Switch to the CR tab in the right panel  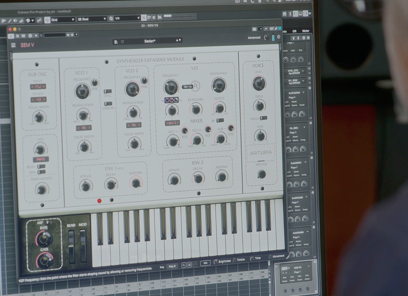[294, 31]
